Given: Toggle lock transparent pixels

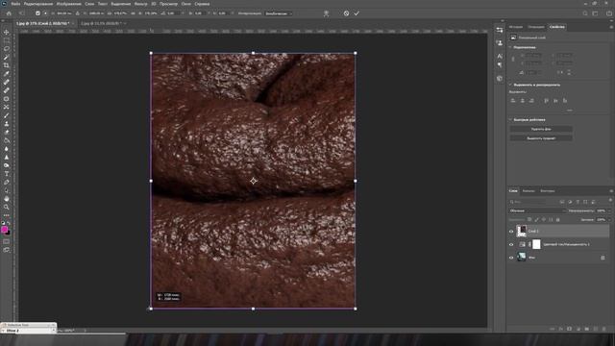Looking at the screenshot, I should point(529,220).
